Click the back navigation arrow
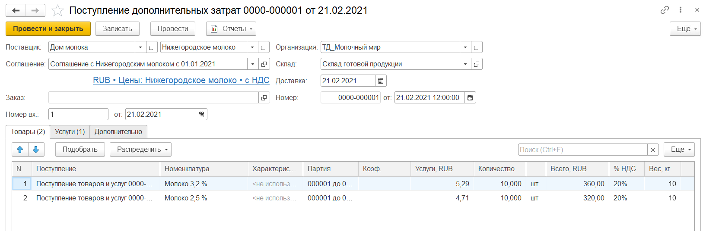The height and width of the screenshot is (231, 703). (x=16, y=10)
